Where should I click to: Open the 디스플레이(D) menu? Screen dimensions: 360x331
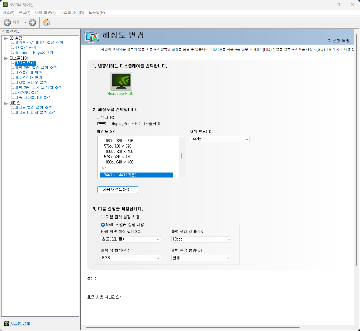(72, 13)
